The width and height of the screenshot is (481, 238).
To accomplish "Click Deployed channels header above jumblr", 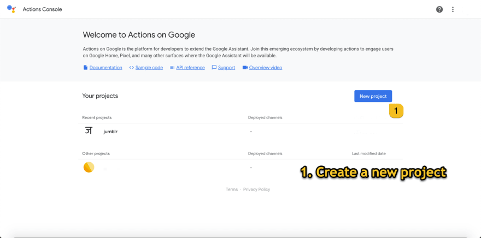I will 265,117.
